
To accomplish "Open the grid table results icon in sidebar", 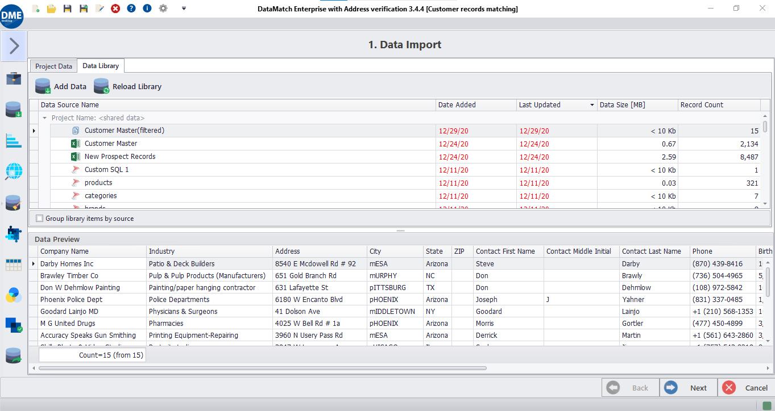I will point(14,265).
